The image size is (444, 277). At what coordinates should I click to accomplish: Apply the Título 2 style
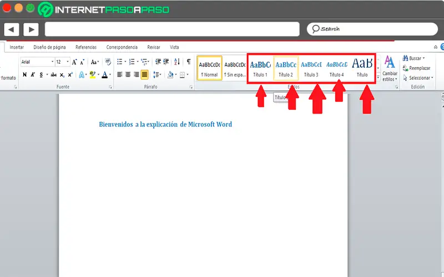(x=286, y=68)
